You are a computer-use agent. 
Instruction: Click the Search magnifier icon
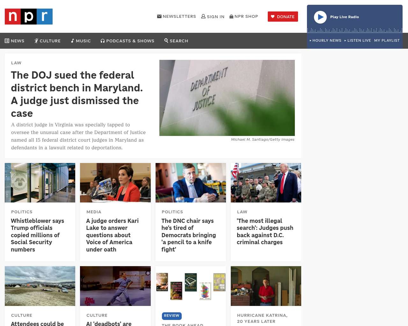[x=166, y=40]
